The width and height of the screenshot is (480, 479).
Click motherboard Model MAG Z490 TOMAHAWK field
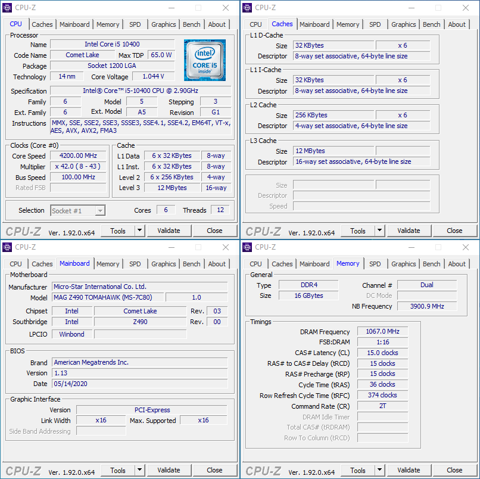pyautogui.click(x=108, y=297)
